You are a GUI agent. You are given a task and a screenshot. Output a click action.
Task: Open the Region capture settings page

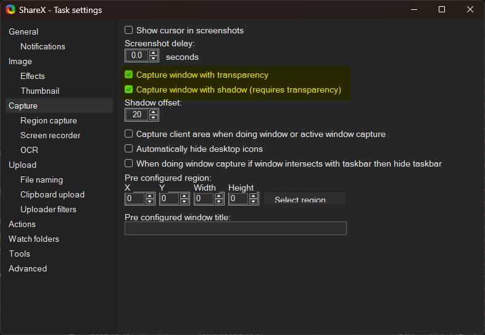49,121
